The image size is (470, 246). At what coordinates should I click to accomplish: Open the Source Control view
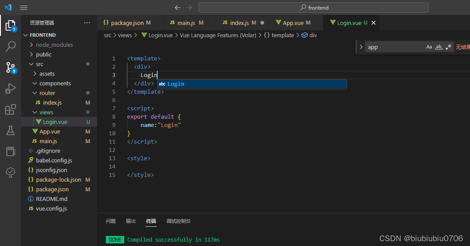pyautogui.click(x=11, y=67)
